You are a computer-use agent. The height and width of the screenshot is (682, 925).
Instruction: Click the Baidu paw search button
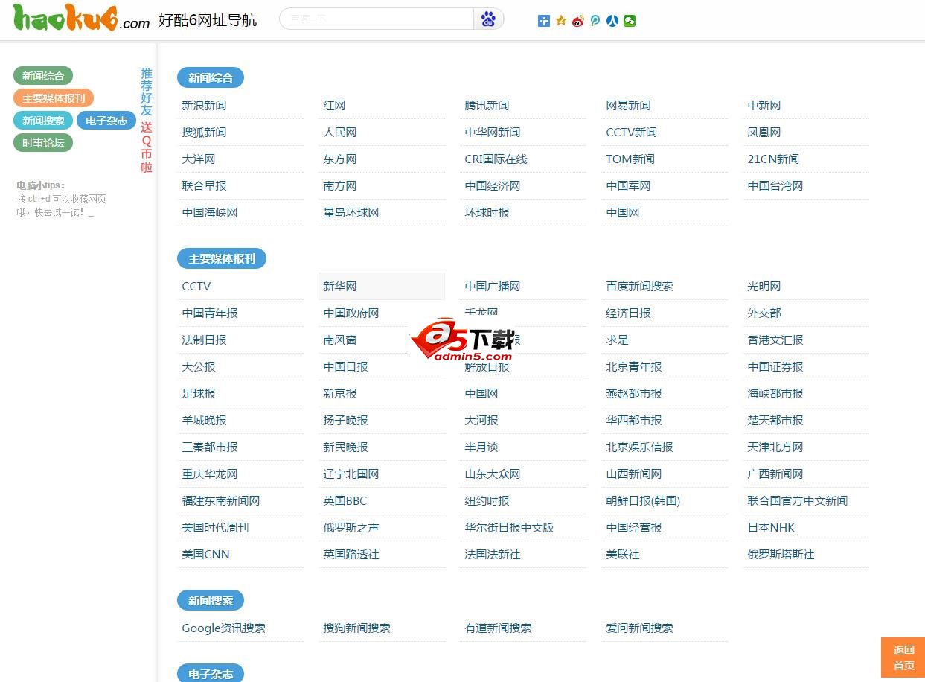pyautogui.click(x=488, y=19)
